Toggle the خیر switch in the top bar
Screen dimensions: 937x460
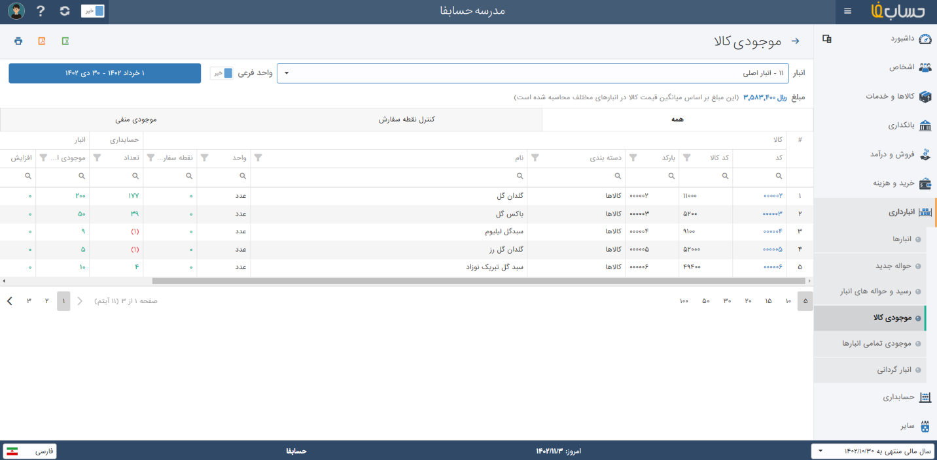(x=93, y=11)
